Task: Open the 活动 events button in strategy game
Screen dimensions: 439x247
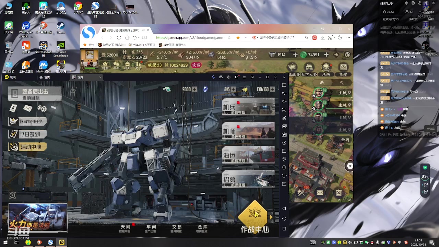Action: coord(326,69)
